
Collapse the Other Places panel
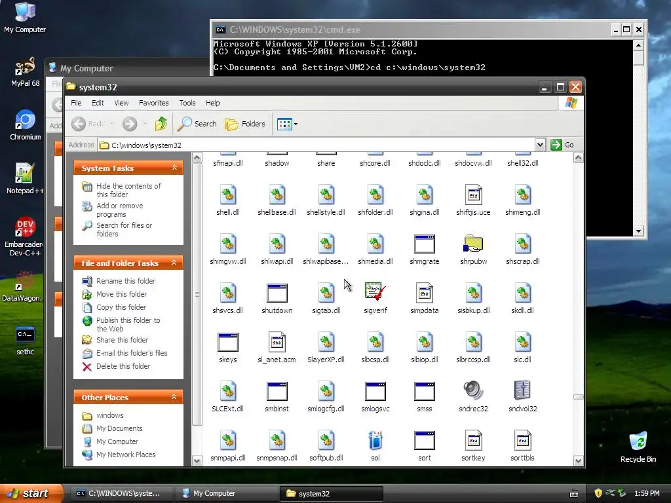click(174, 397)
